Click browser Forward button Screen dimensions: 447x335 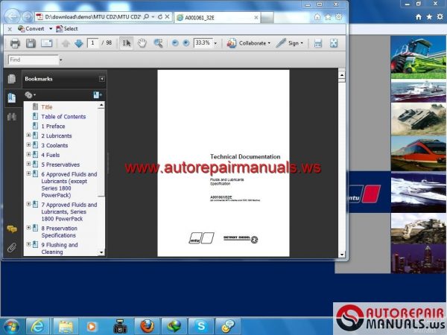click(x=27, y=17)
